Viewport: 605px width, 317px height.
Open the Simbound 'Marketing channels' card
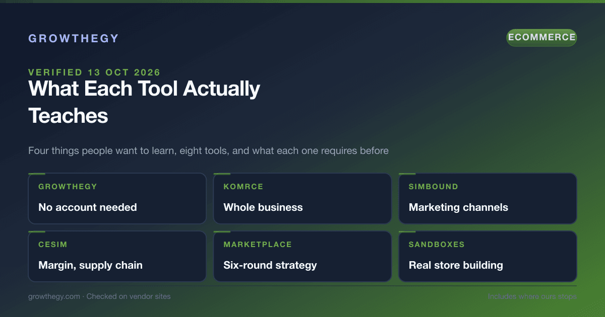[488, 198]
